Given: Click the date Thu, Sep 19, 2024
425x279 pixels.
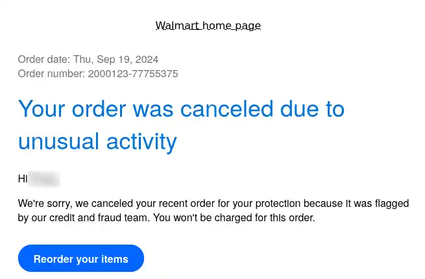Looking at the screenshot, I should (115, 60).
